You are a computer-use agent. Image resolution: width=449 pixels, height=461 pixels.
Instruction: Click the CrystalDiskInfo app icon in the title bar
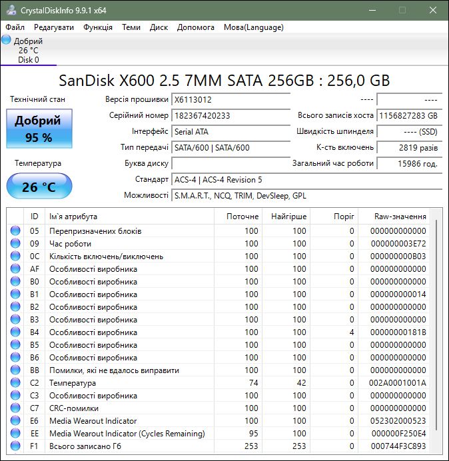click(x=11, y=10)
